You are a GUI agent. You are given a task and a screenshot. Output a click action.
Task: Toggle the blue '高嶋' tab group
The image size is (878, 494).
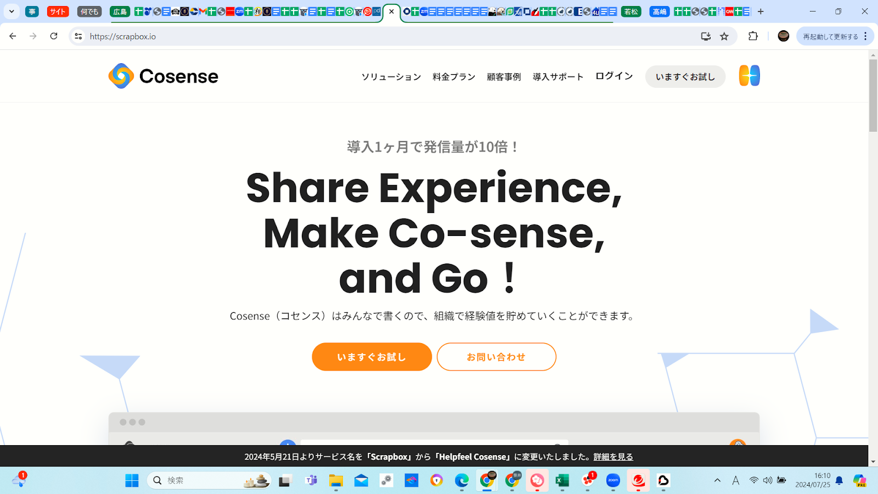click(x=660, y=12)
